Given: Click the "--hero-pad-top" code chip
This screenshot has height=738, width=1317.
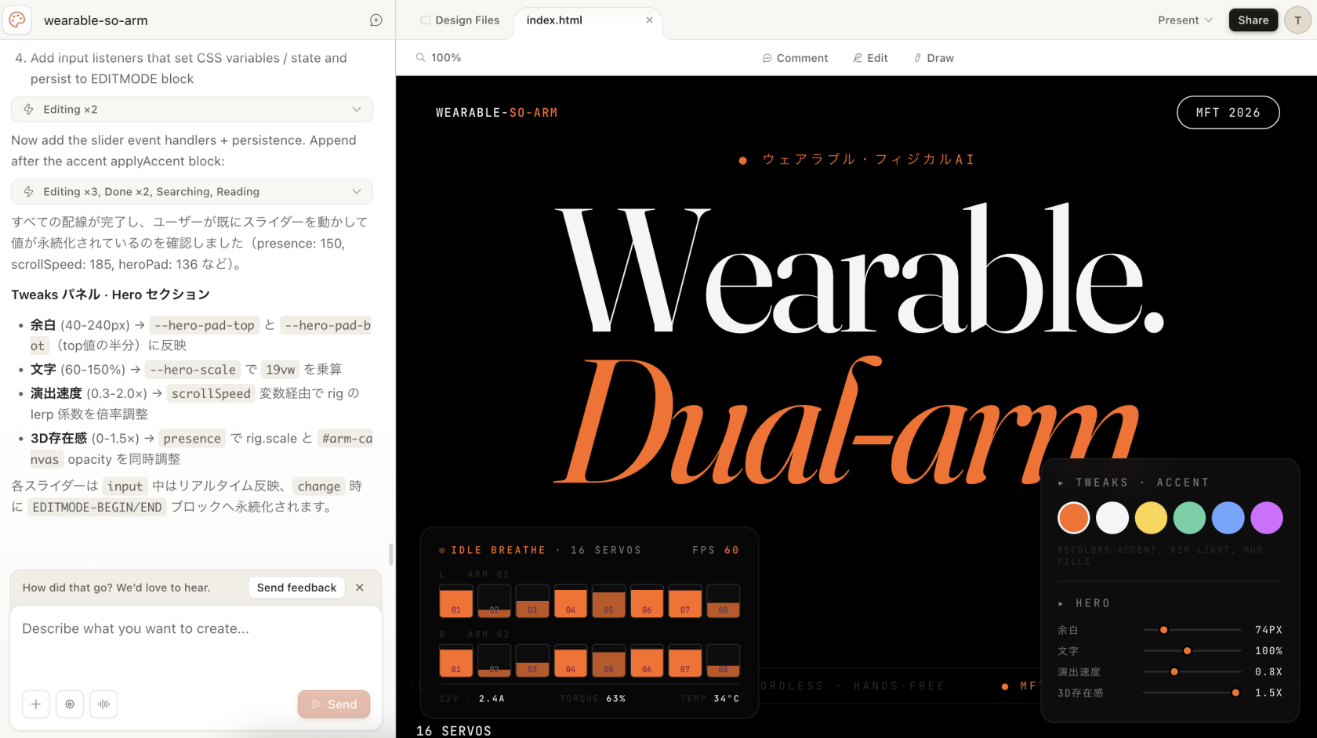Looking at the screenshot, I should [205, 325].
